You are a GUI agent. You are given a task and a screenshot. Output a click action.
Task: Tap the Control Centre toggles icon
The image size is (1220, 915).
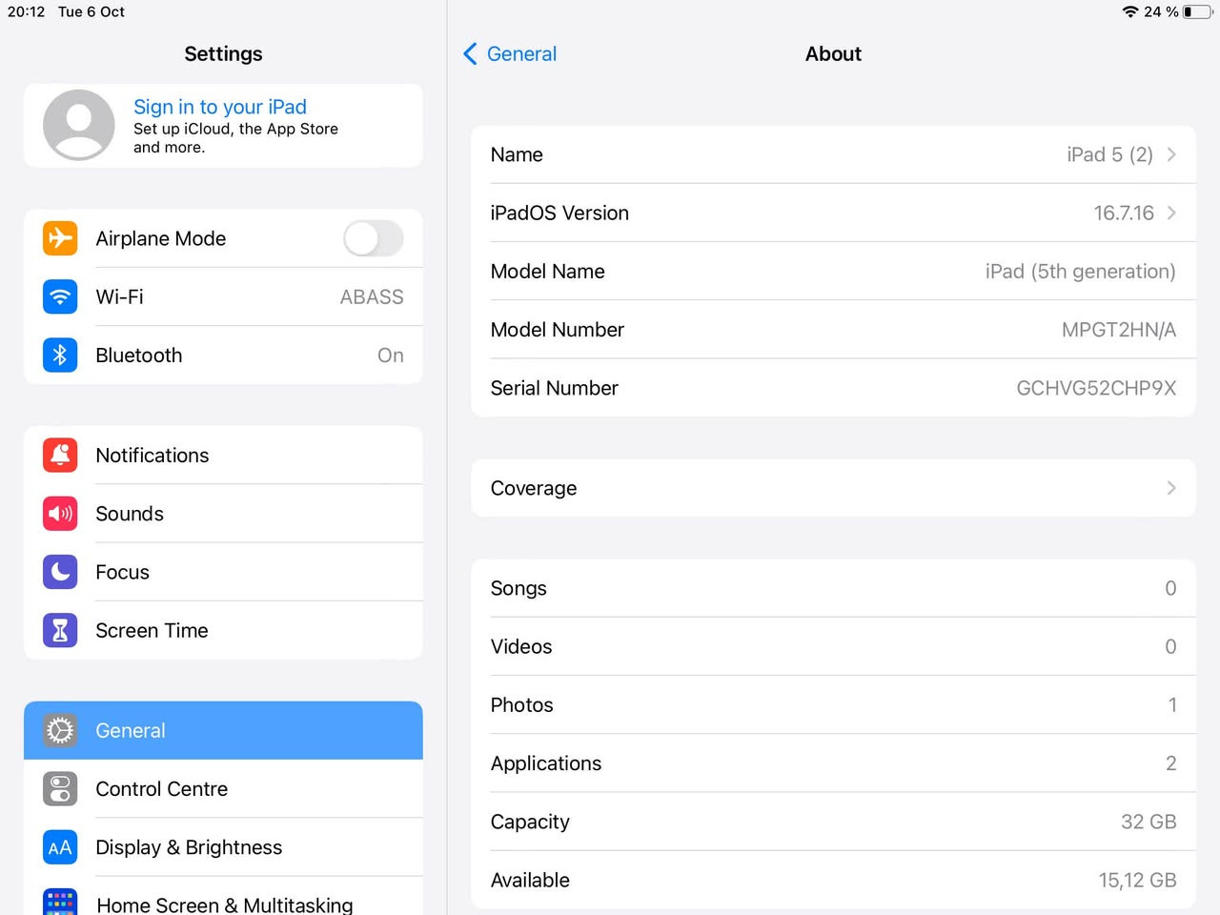coord(60,789)
